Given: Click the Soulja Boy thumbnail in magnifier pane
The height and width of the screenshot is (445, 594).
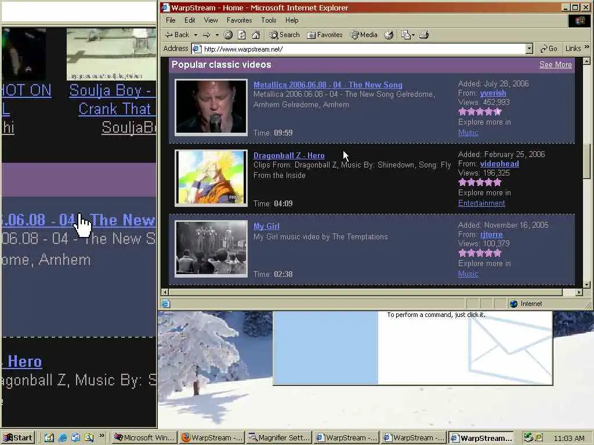Looking at the screenshot, I should point(111,54).
